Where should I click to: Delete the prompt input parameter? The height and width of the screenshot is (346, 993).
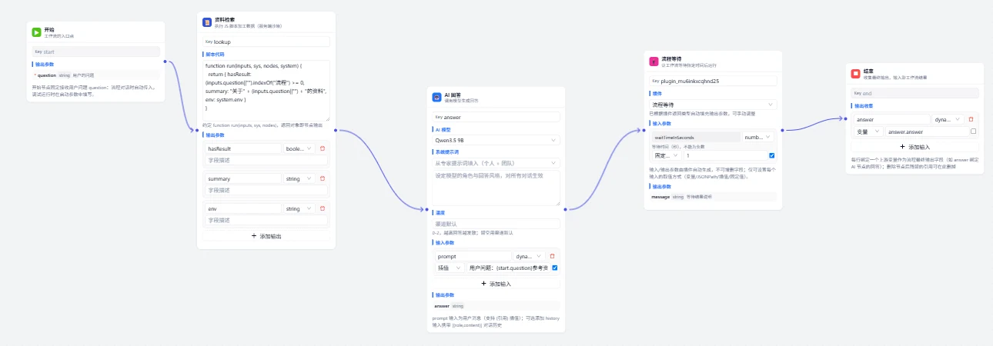click(552, 256)
